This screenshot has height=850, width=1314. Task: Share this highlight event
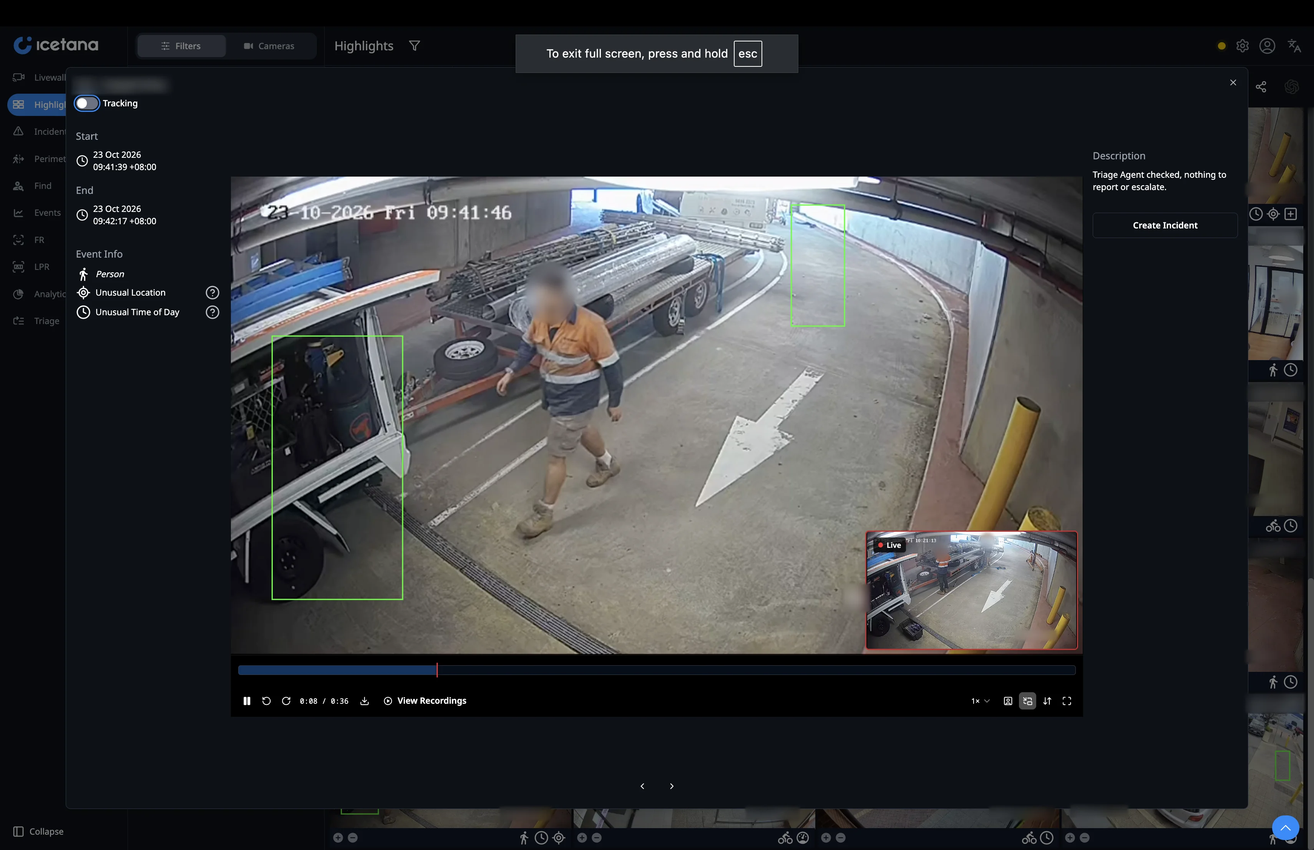(x=1261, y=87)
